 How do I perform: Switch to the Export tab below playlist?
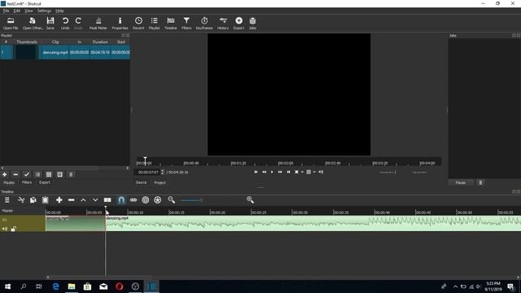click(x=45, y=182)
